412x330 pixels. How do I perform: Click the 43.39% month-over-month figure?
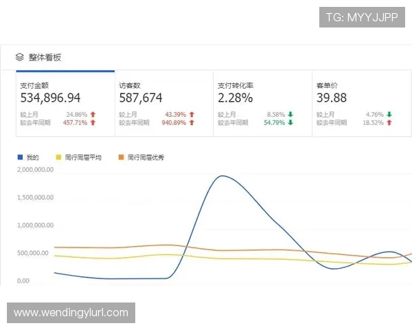pos(176,115)
